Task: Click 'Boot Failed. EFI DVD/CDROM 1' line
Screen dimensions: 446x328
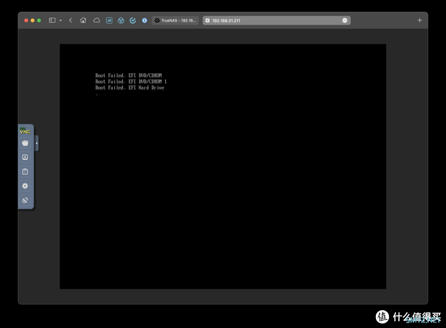Action: tap(131, 81)
